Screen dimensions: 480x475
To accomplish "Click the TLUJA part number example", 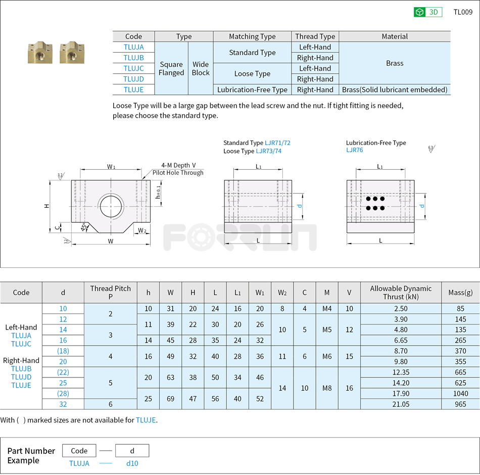I will click(x=79, y=464).
